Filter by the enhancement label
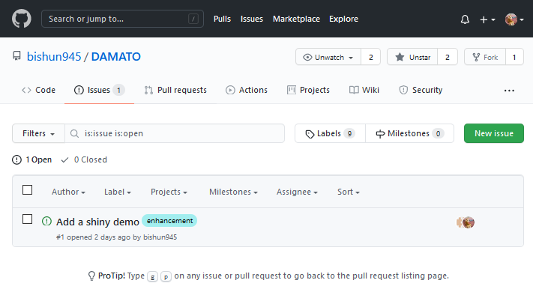The width and height of the screenshot is (533, 301). 169,221
